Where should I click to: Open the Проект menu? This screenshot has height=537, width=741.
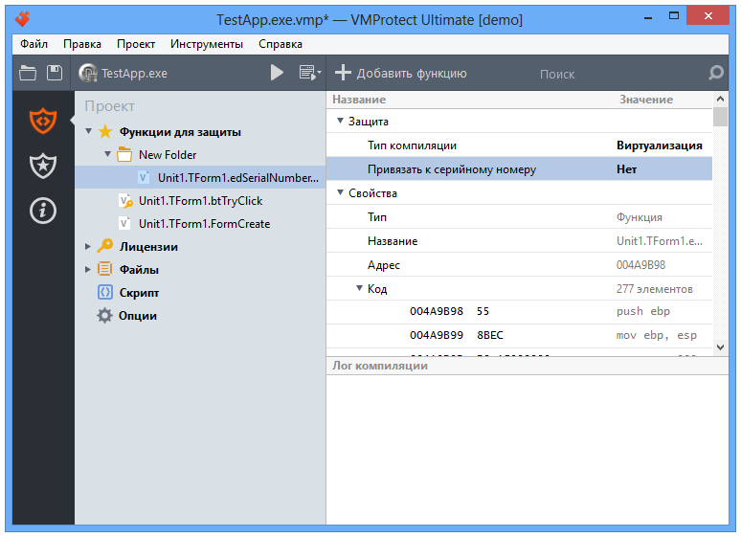pyautogui.click(x=136, y=44)
